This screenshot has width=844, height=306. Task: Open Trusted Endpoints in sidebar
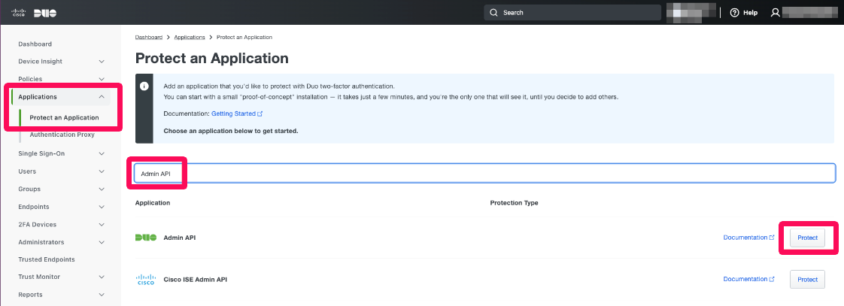coord(47,259)
